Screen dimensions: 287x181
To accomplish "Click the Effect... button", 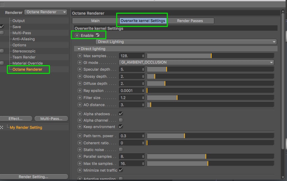I will (16, 119).
